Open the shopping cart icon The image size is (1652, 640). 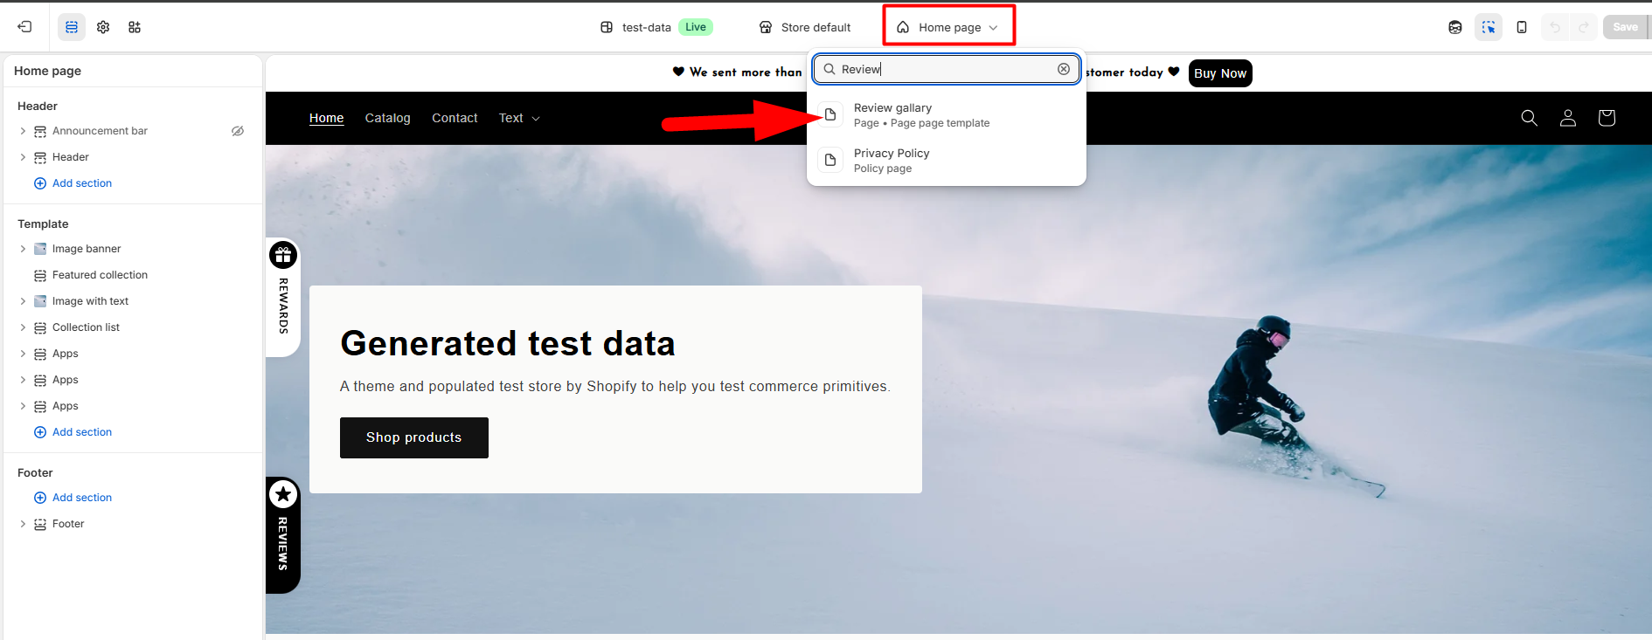click(x=1606, y=118)
